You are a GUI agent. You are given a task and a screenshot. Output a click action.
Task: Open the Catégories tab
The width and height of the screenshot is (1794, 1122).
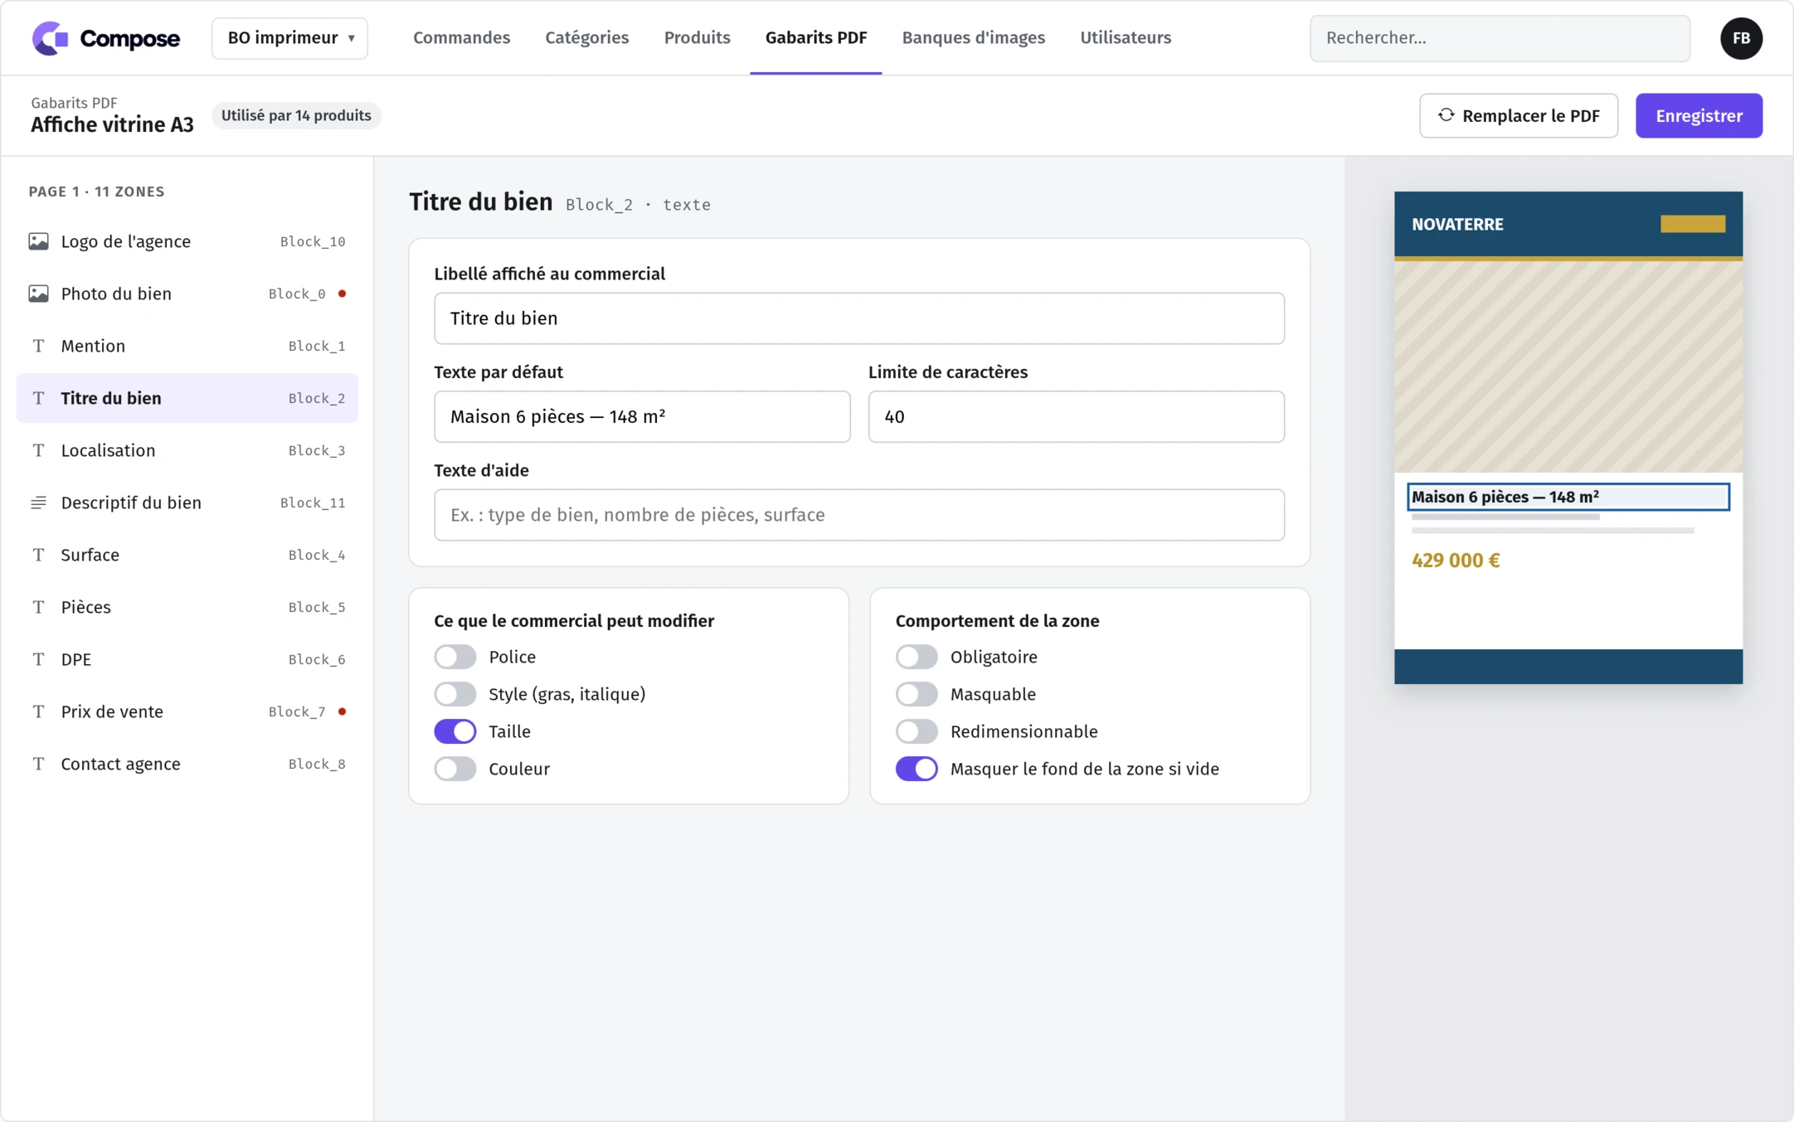click(586, 38)
